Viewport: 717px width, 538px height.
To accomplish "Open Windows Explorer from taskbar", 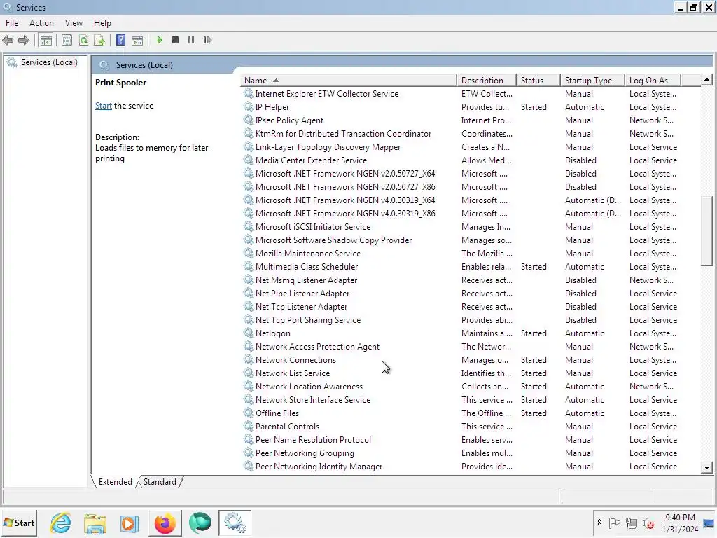I will click(95, 523).
